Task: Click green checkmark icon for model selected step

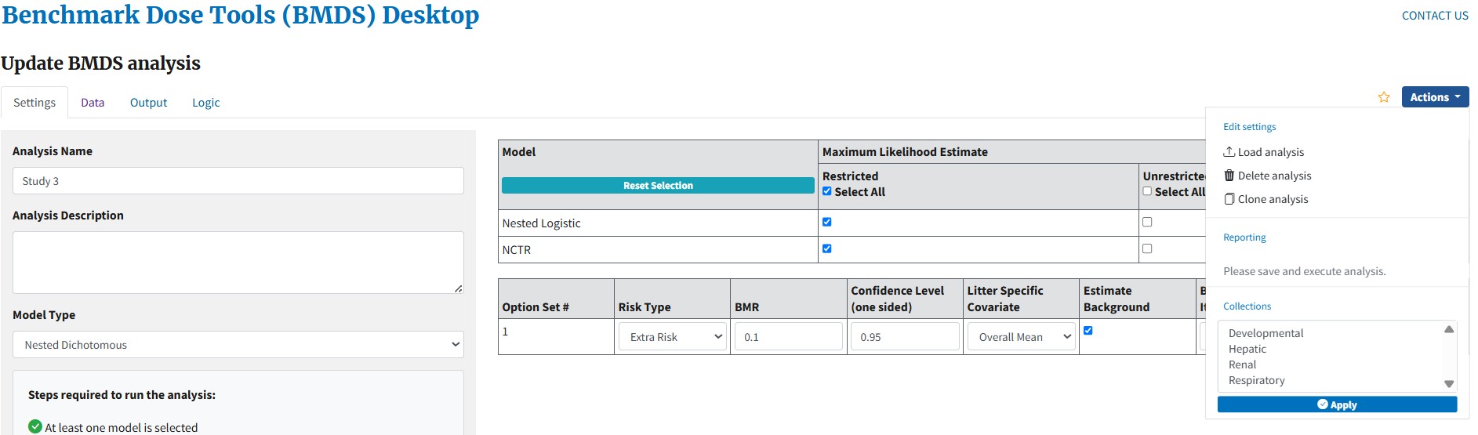Action: click(x=35, y=426)
